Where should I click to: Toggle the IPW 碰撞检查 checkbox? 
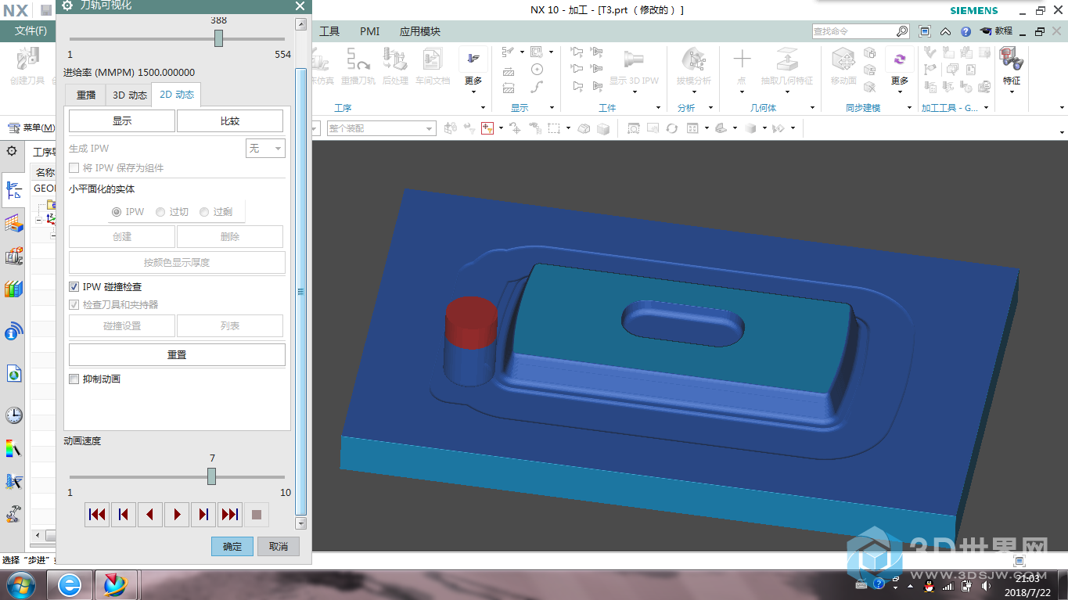tap(74, 287)
